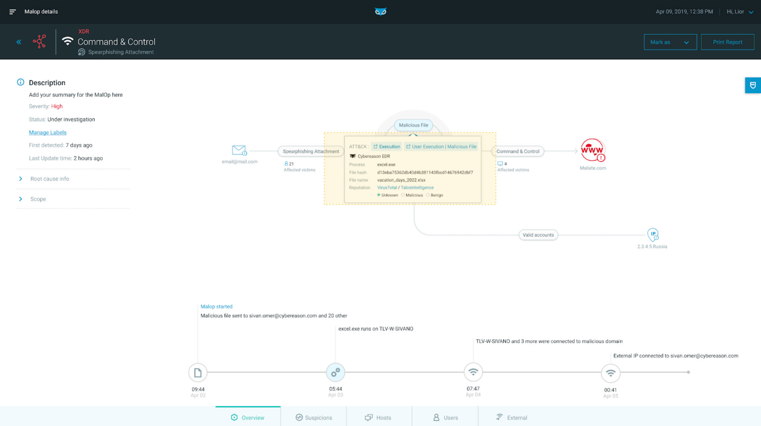Click the description summary placeholder text
761x426 pixels.
(76, 95)
